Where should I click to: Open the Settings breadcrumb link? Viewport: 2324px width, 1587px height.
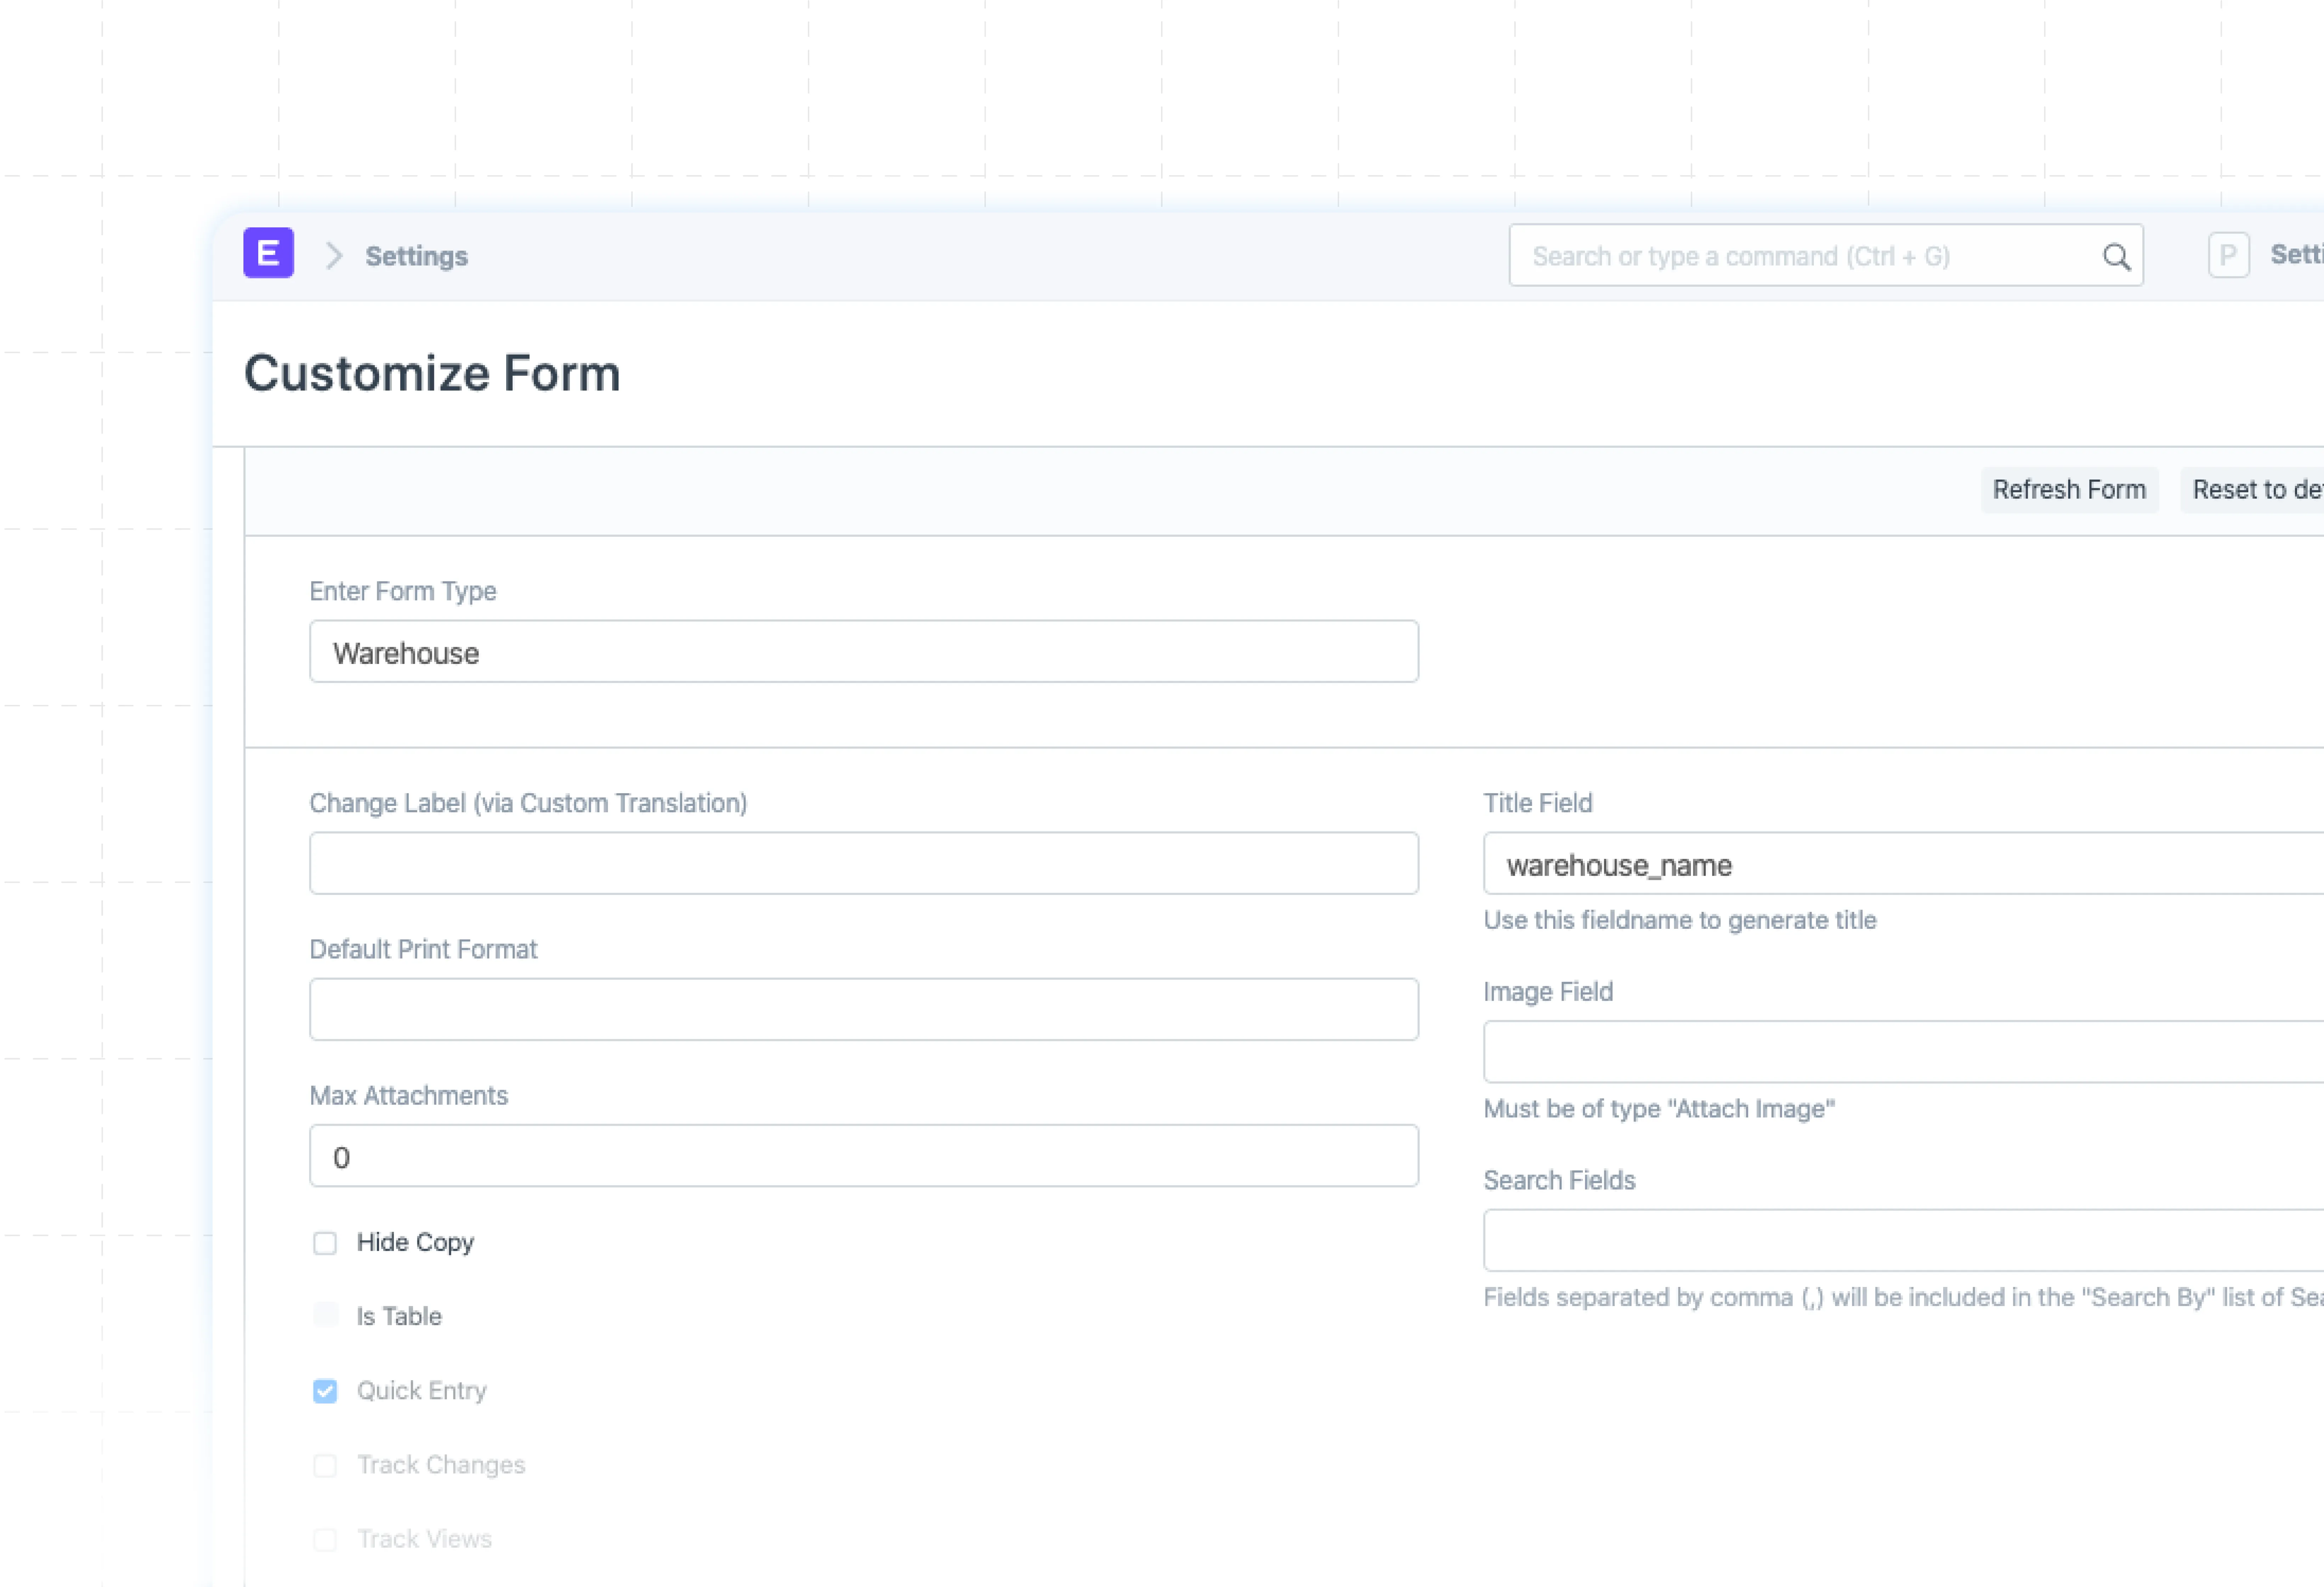pyautogui.click(x=416, y=256)
